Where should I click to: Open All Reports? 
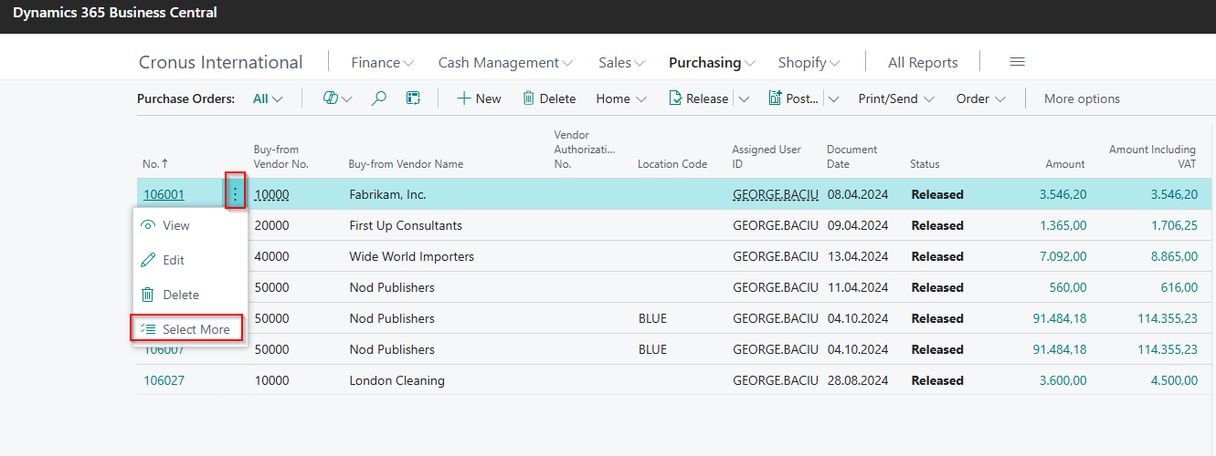click(923, 62)
